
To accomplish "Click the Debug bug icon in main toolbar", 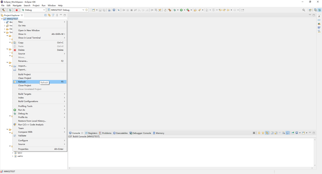I will pyautogui.click(x=175, y=10).
